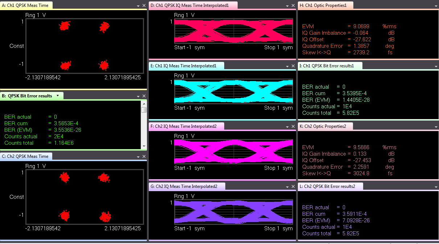Select the 'D: Ch1 QPSK IQ Meas Time Interpolated1' tab
Viewport: 439px width, 244px height.
(193, 5)
